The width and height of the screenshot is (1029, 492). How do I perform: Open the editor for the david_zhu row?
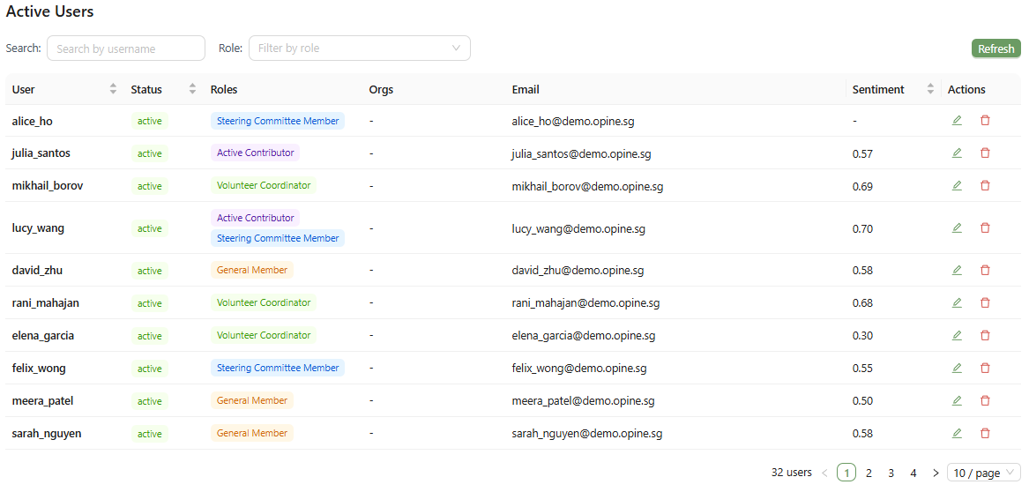[x=957, y=270]
